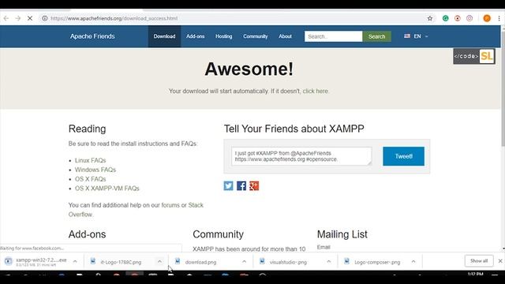Image resolution: width=505 pixels, height=284 pixels.
Task: Open Linux FAQs link
Action: tap(90, 160)
